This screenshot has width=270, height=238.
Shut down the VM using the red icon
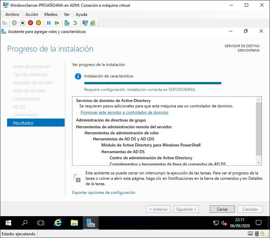coord(31,23)
